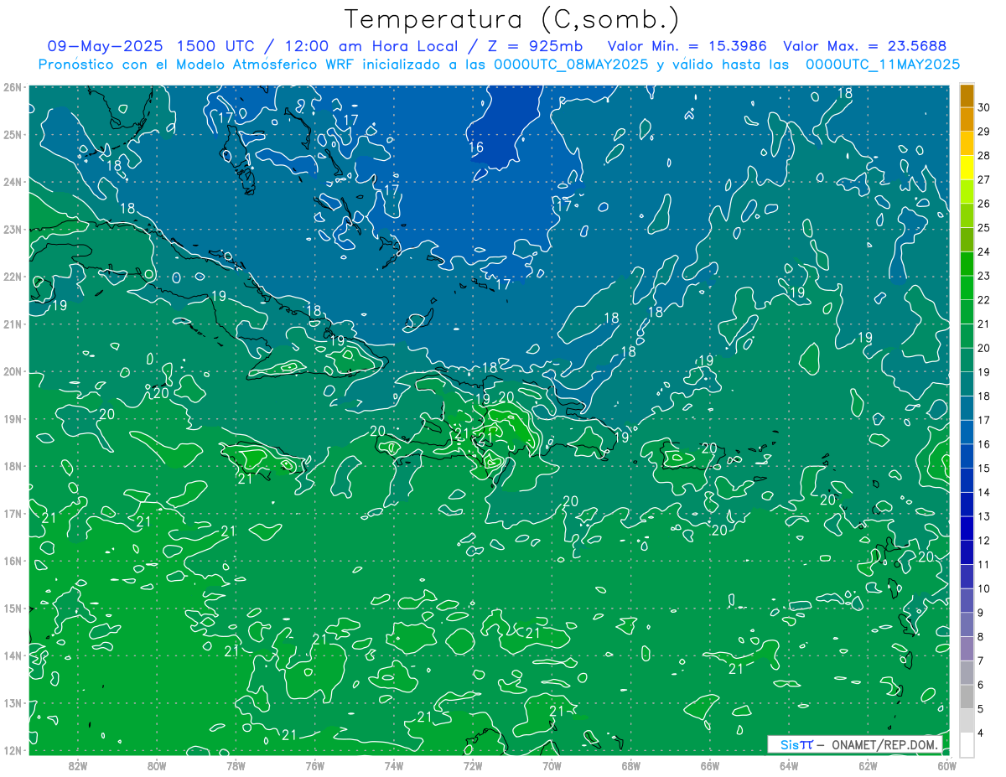Click the '64W' longitude axis label
The height and width of the screenshot is (777, 1006).
[x=789, y=764]
